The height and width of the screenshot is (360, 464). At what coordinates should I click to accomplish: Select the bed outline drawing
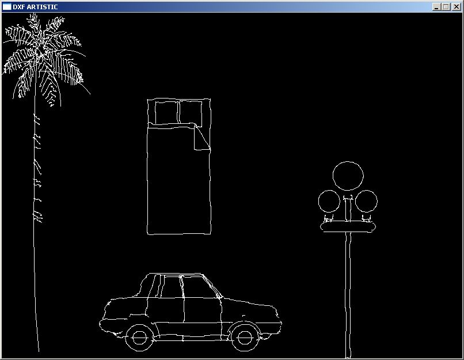point(179,166)
